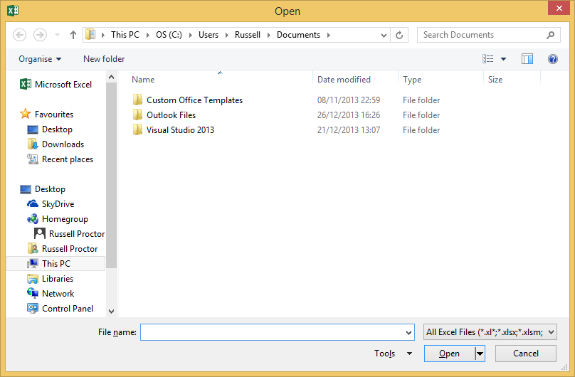This screenshot has height=377, width=575.
Task: Expand the arrow after Documents breadcrumb
Action: tap(329, 35)
